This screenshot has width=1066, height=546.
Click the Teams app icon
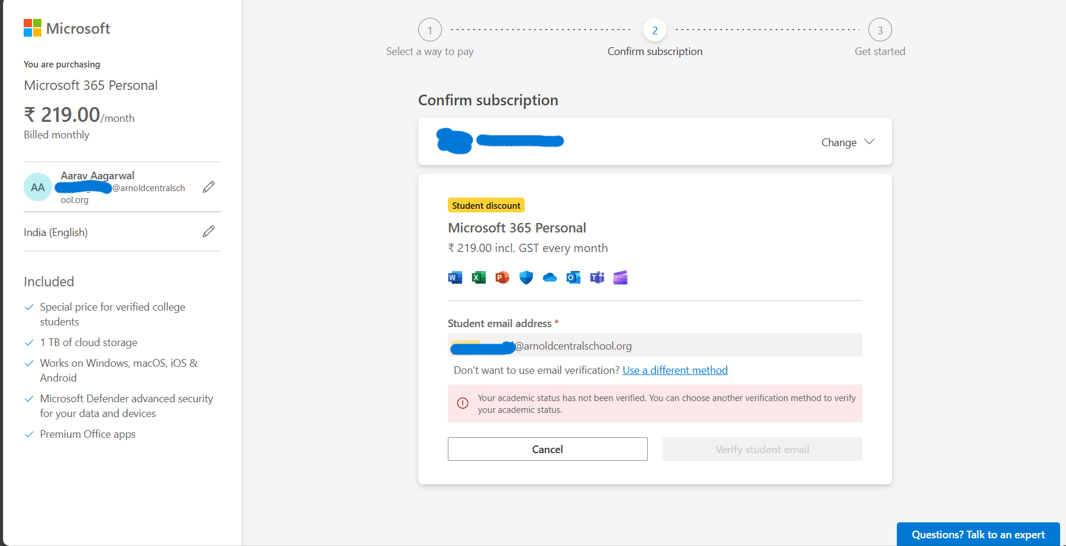[597, 277]
